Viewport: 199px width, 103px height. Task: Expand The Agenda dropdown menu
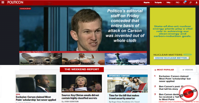(x=159, y=2)
